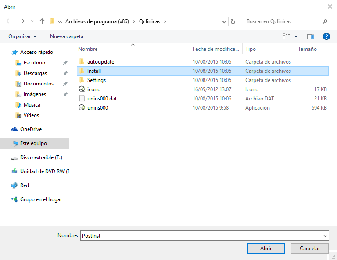This screenshot has height=260, width=337.
Task: Expand the address bar history dropdown
Action: pos(224,21)
